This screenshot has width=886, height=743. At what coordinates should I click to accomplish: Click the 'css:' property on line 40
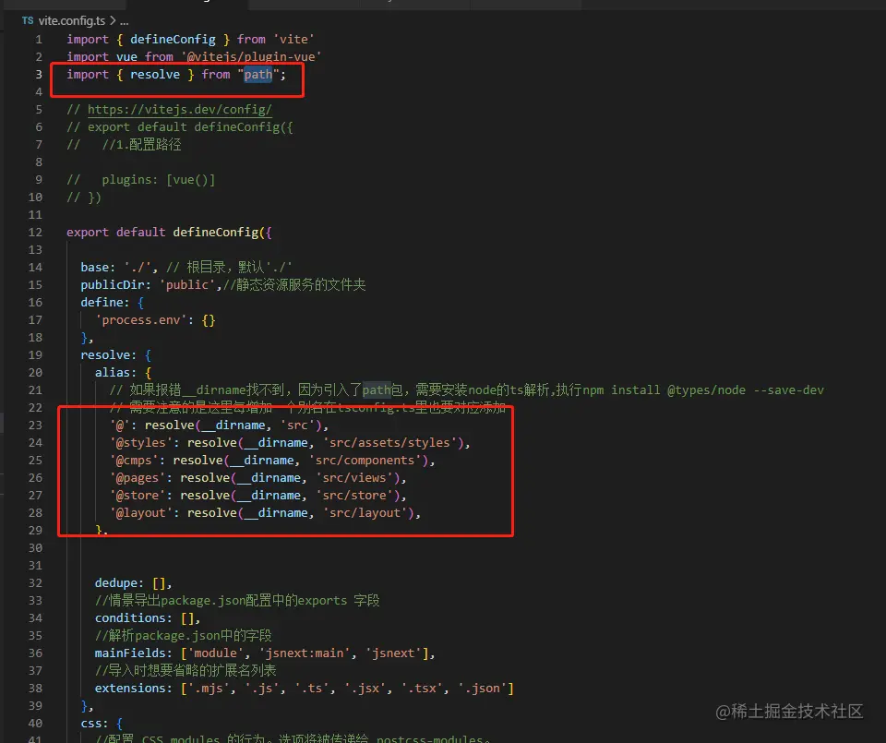[95, 723]
